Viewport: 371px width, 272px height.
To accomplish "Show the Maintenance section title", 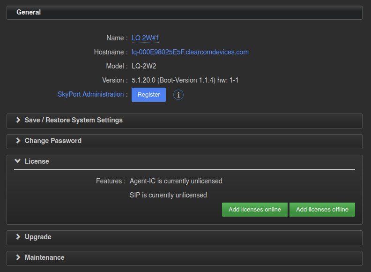I will [x=45, y=257].
